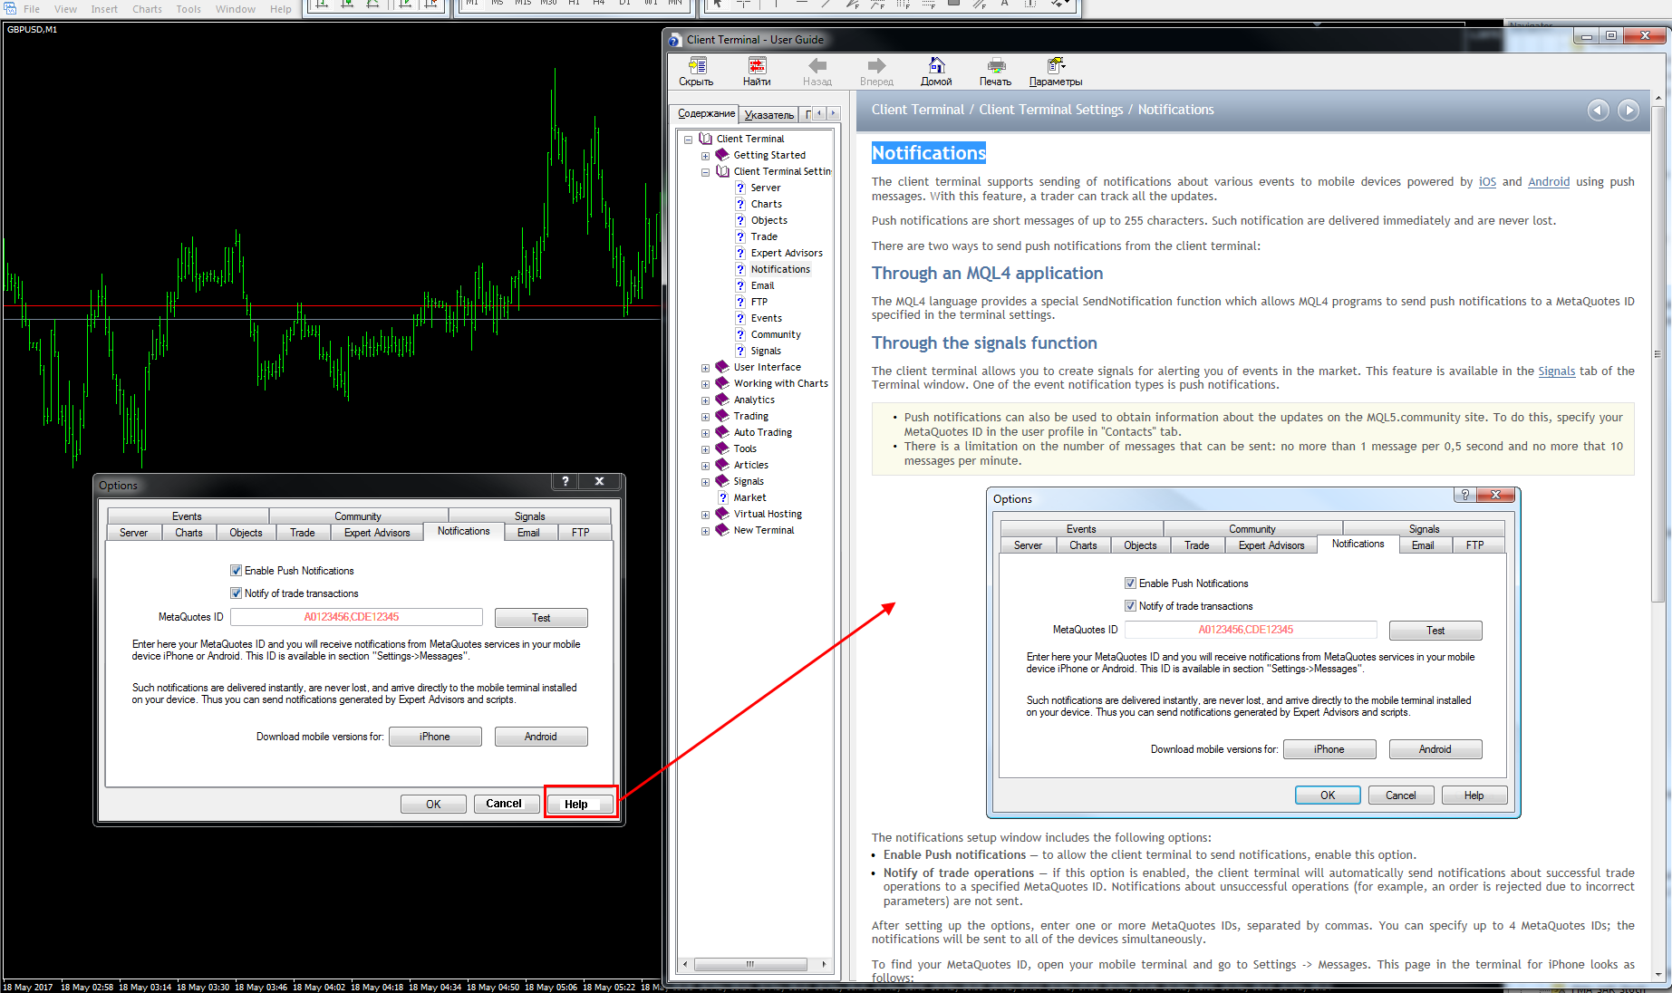
Task: Open the Trade tab in Options dialog
Action: [x=303, y=533]
